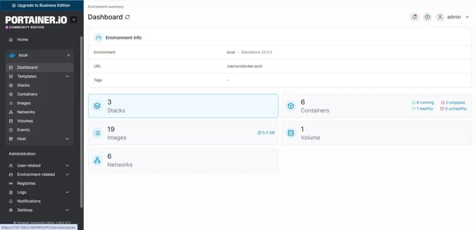The height and width of the screenshot is (230, 476).
Task: Open the help question mark icon
Action: click(428, 17)
